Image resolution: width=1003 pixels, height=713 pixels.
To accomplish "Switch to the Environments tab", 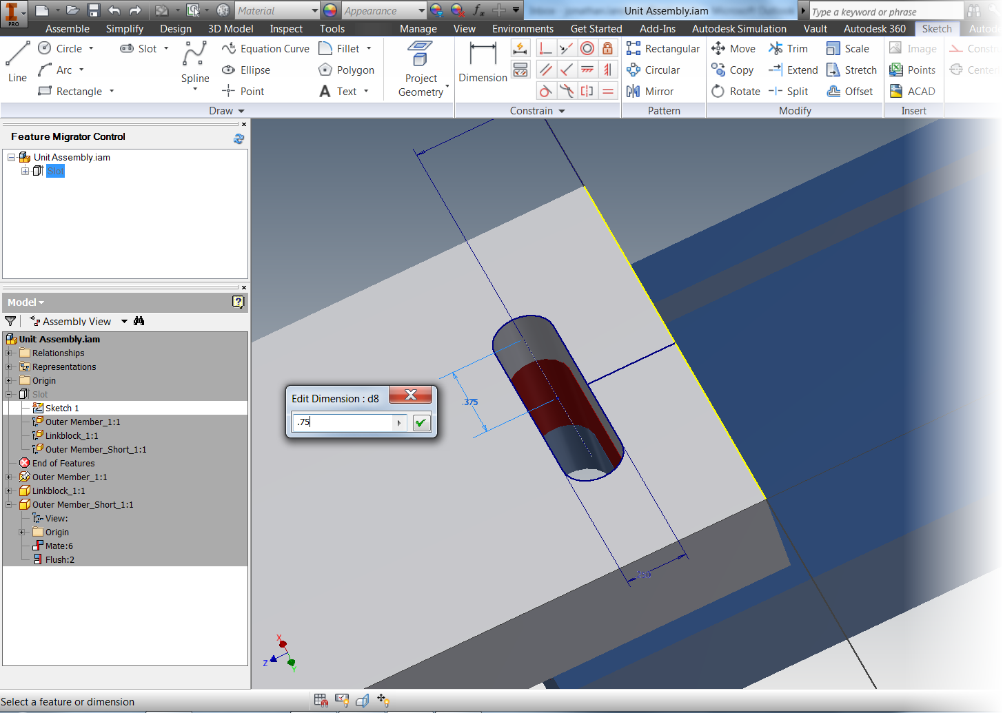I will coord(523,28).
